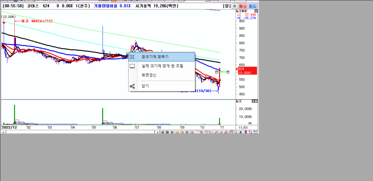Viewport: 373px width, 181px height.
Task: Click the magnifier icon in bottom toolbar
Action: pos(236,133)
